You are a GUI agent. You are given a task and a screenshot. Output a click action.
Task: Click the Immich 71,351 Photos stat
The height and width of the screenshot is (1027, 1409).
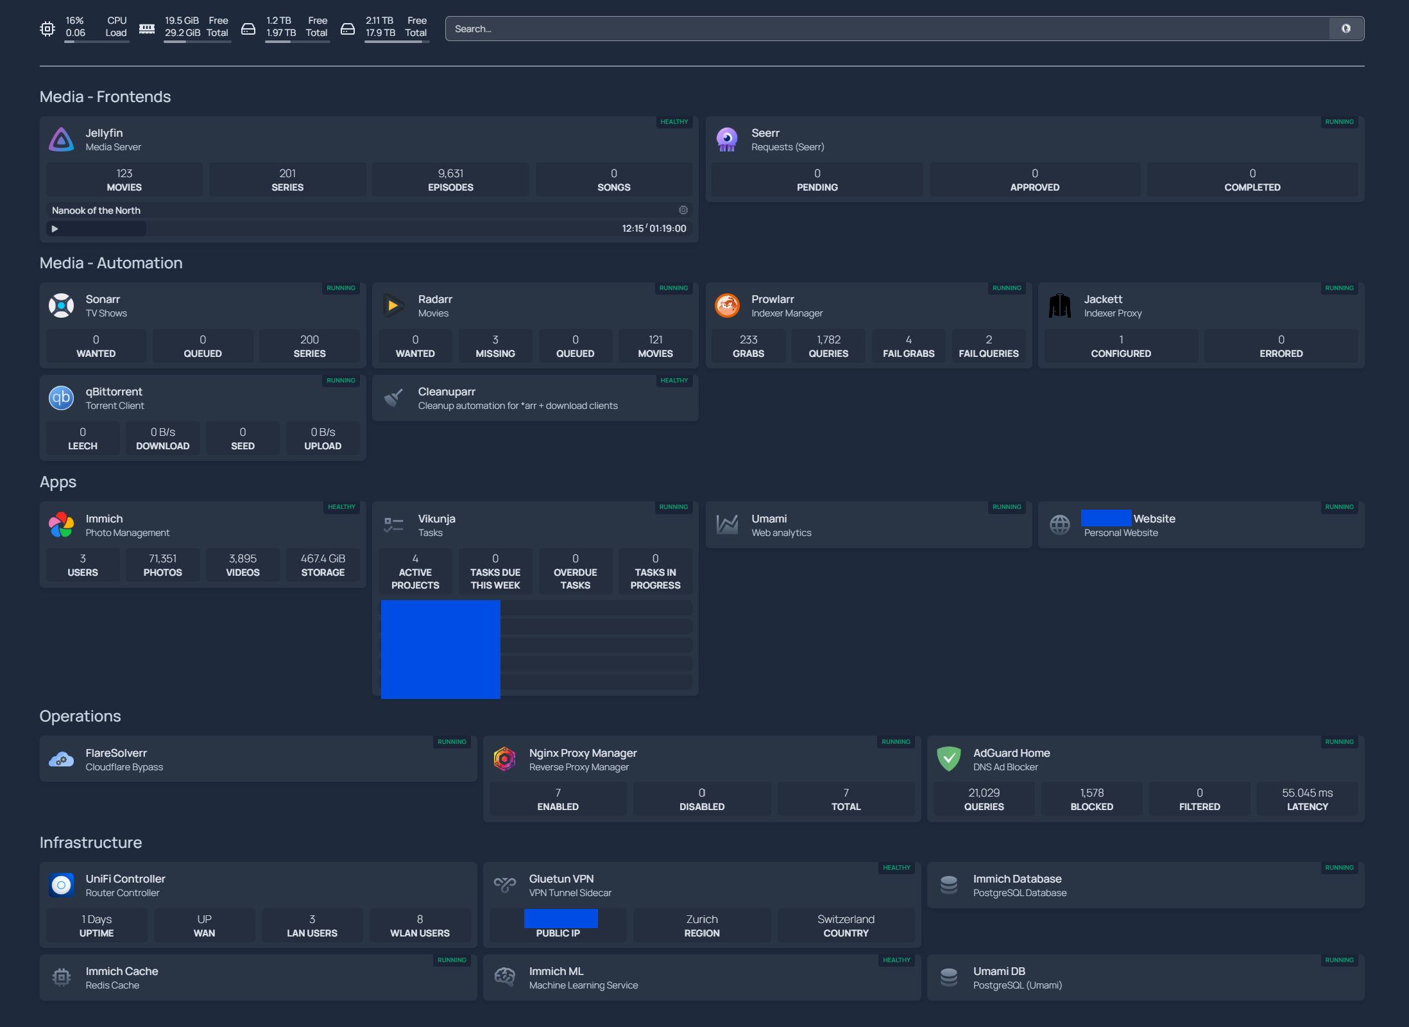163,565
